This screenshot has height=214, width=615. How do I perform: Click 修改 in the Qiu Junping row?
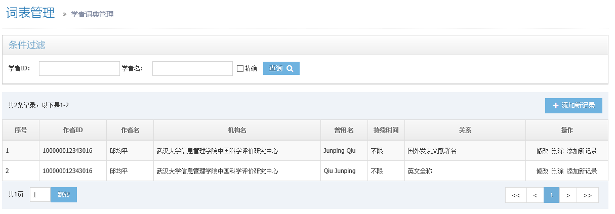point(542,171)
